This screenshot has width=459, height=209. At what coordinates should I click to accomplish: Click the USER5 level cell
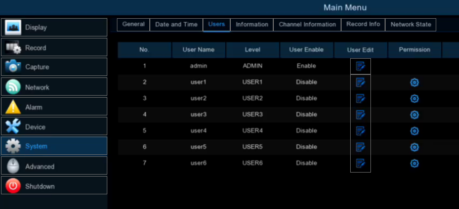click(253, 147)
